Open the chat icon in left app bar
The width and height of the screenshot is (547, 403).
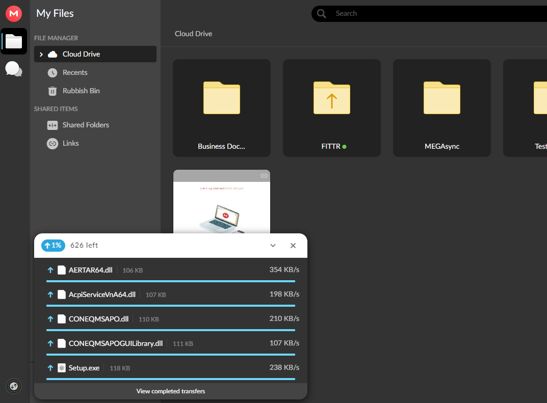(x=13, y=69)
